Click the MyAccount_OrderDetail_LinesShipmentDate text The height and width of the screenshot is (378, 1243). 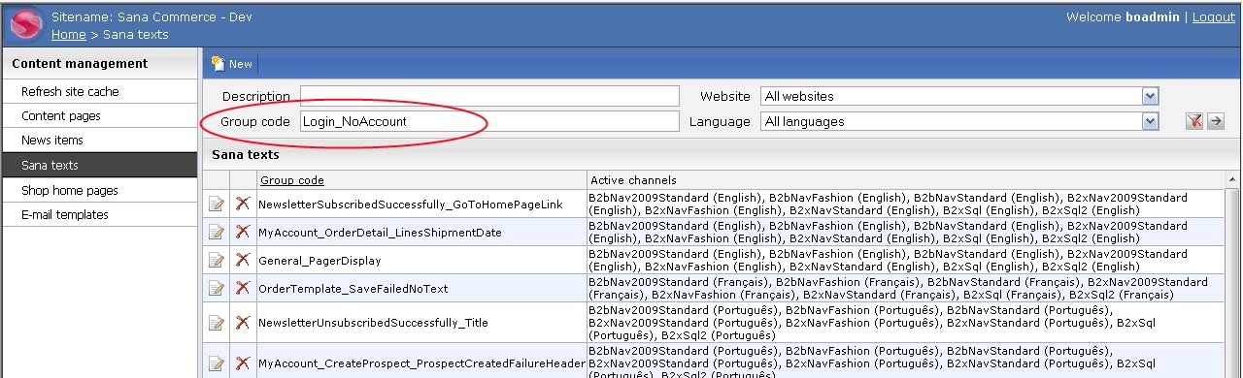(x=380, y=233)
